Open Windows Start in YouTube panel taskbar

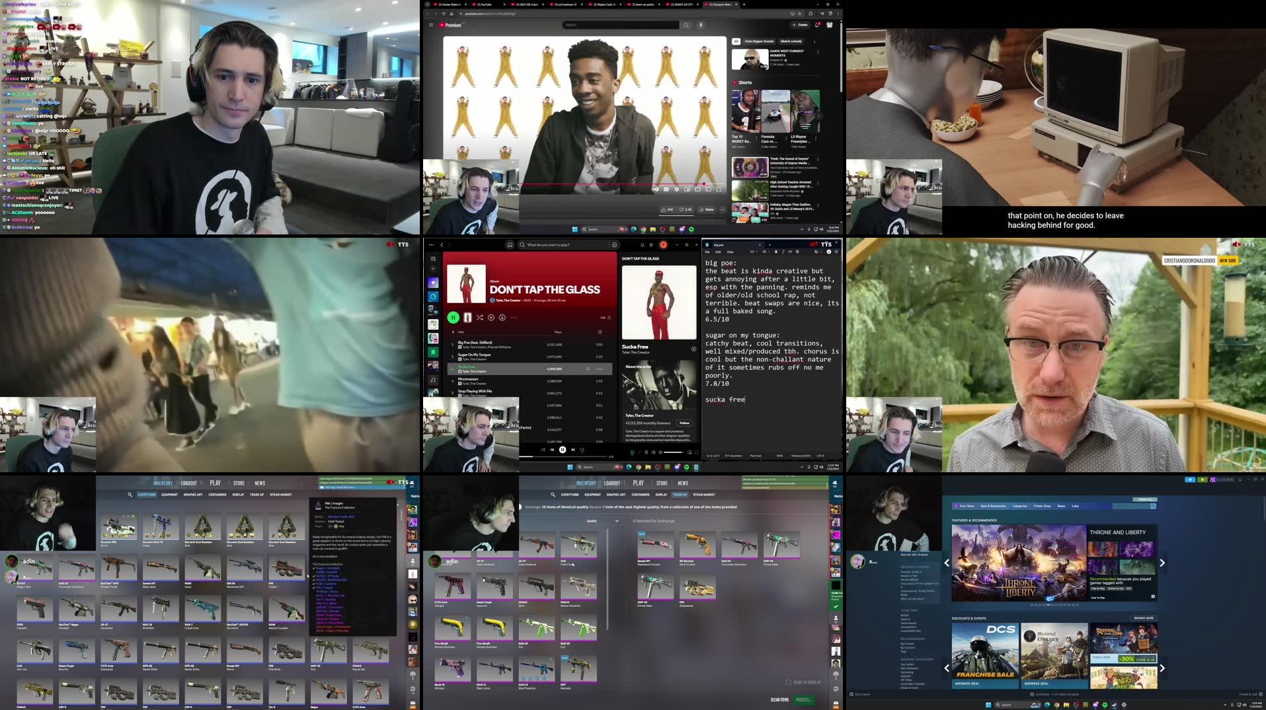(x=574, y=229)
